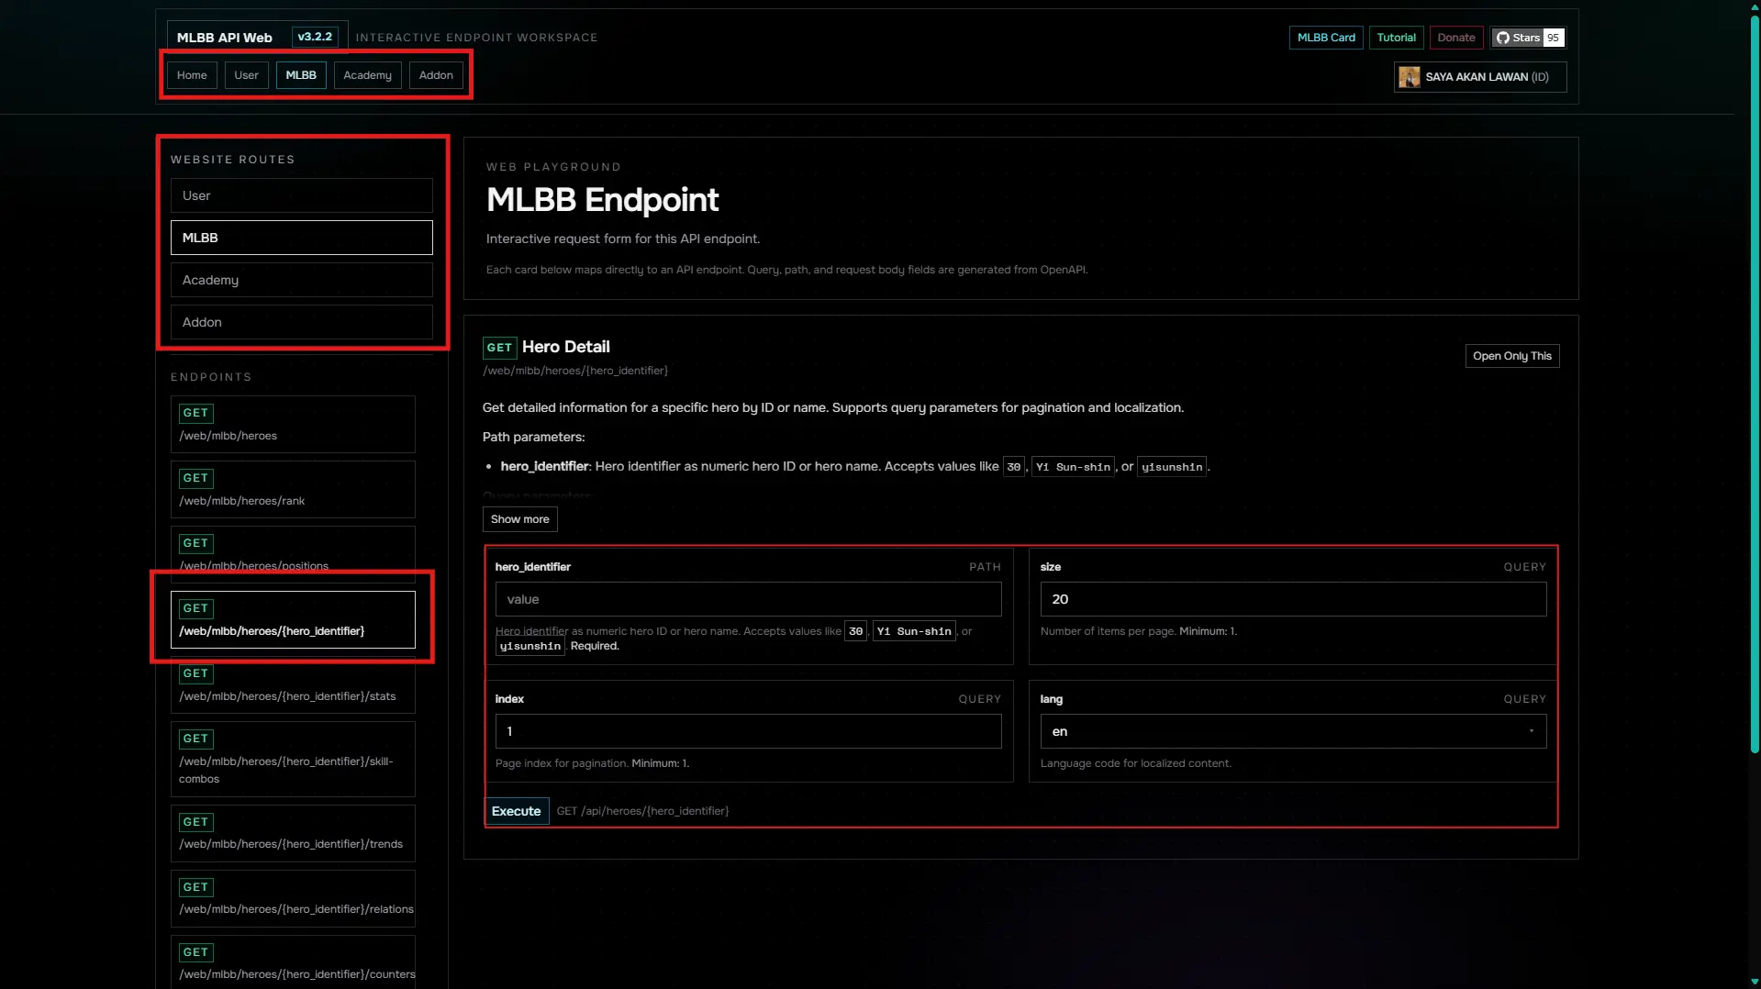Click the MLBB API Web title

pyautogui.click(x=224, y=38)
